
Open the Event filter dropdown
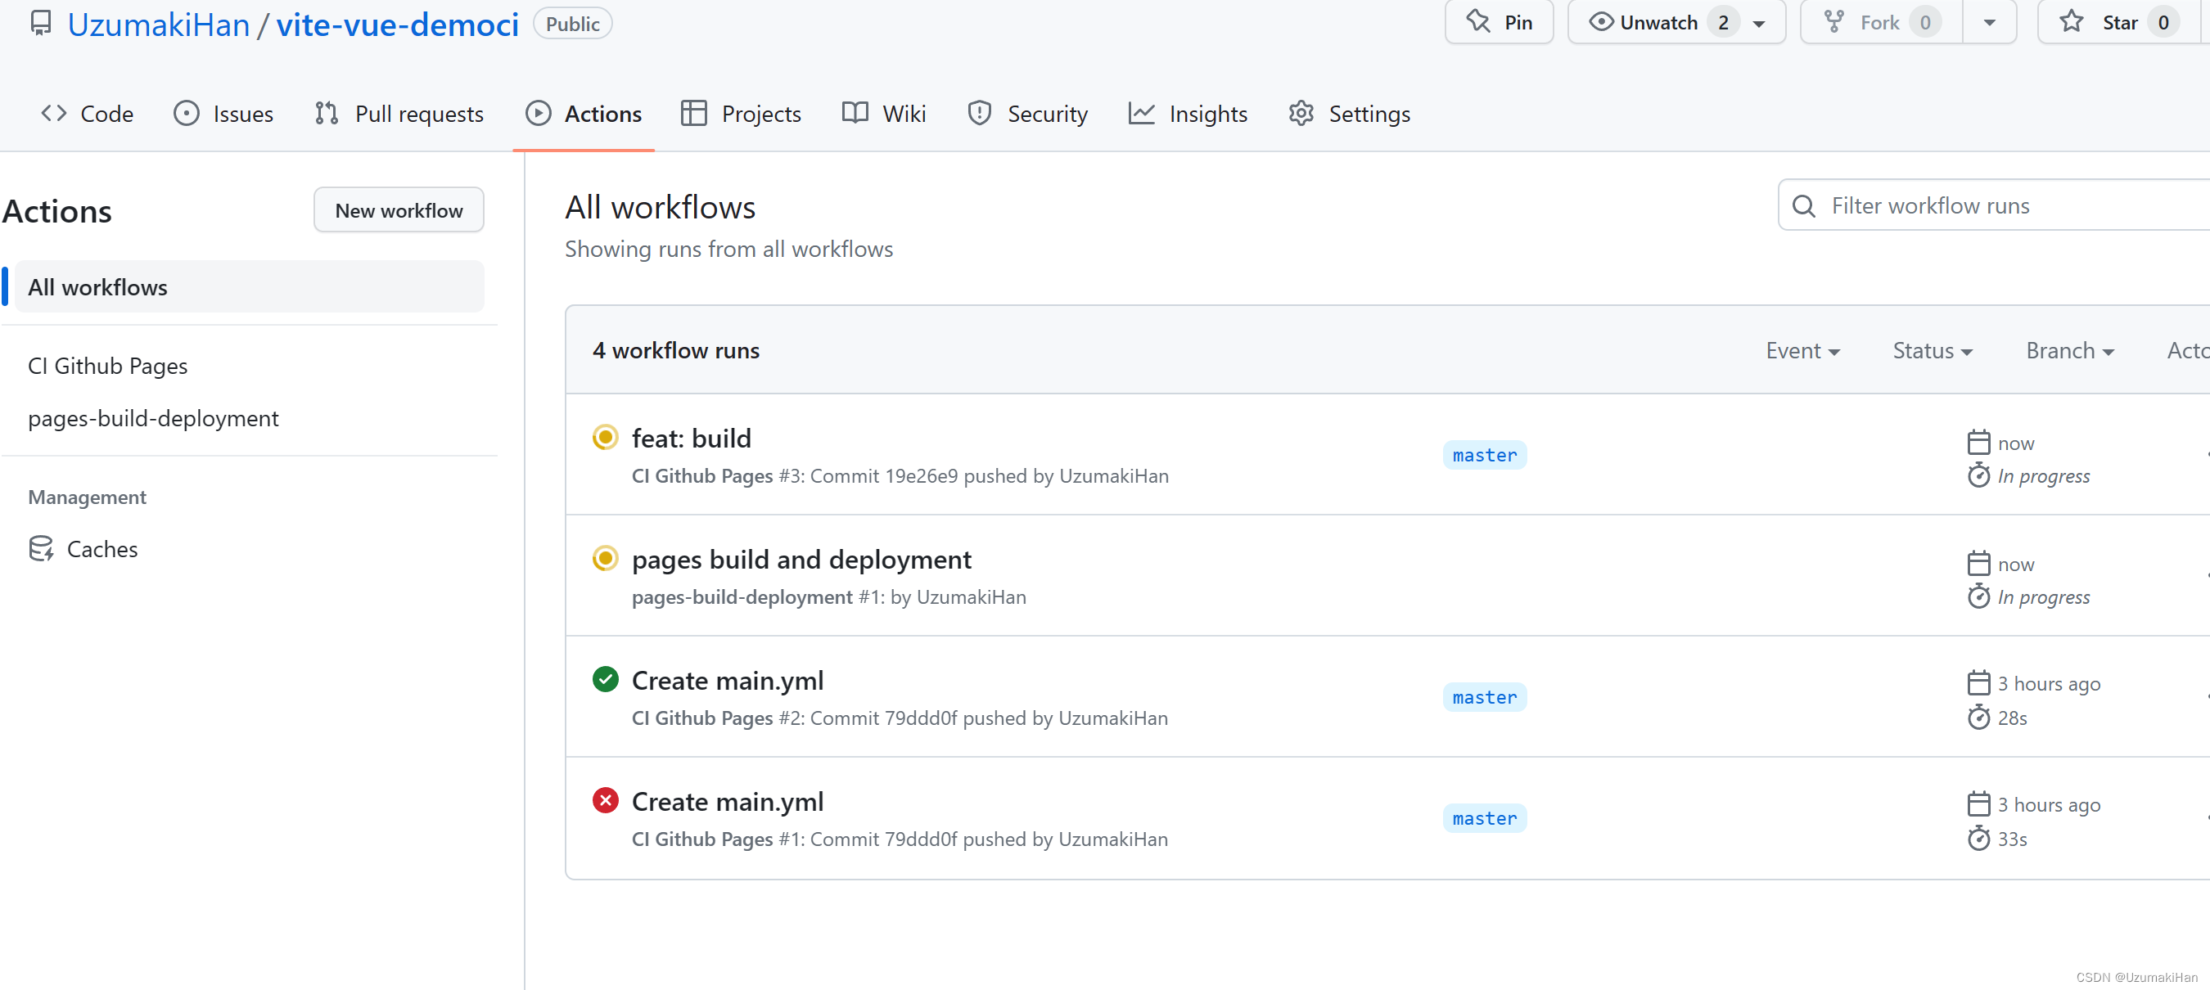[1802, 350]
